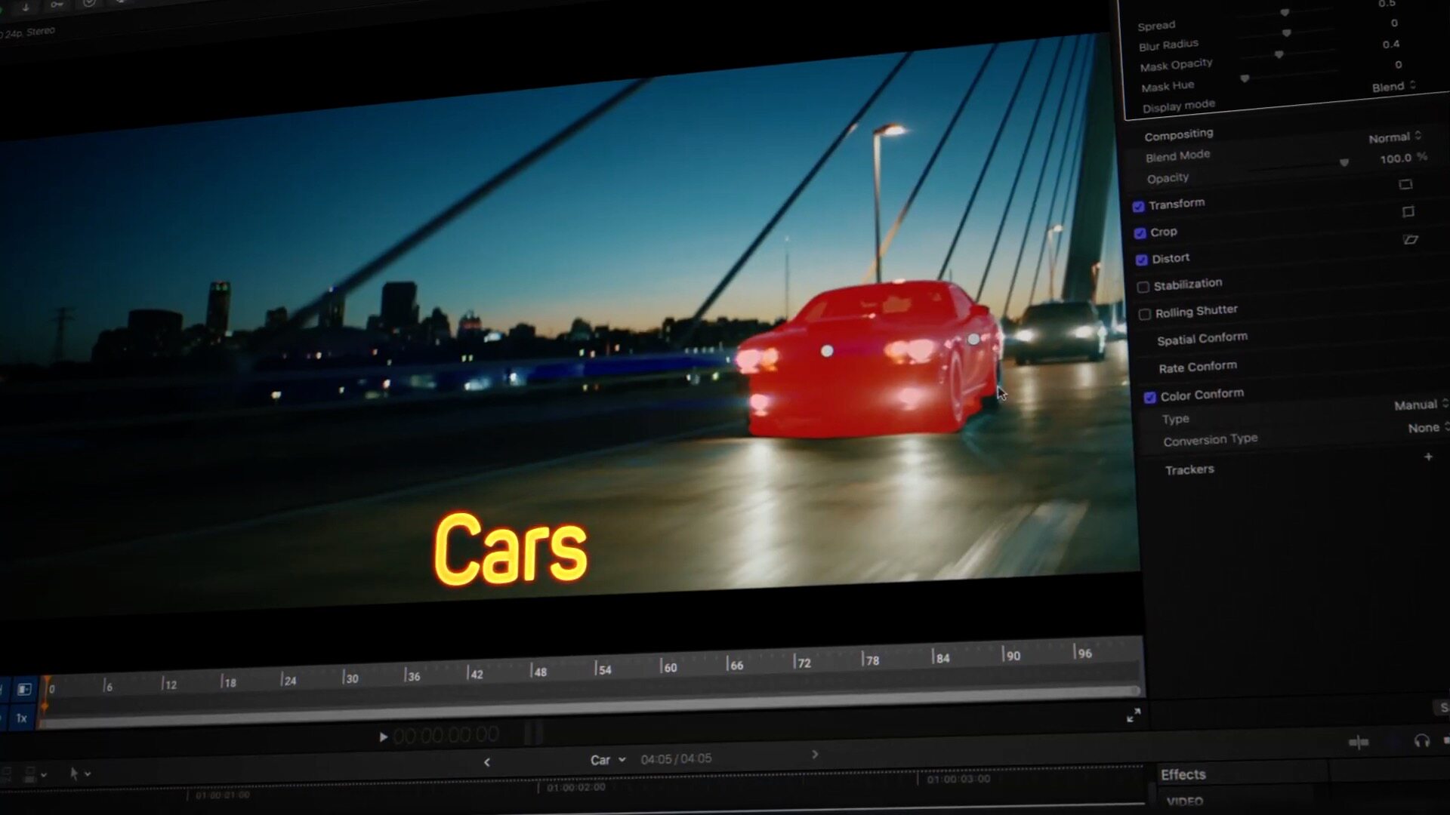Open the Car project name dropdown
1450x815 pixels.
[608, 760]
